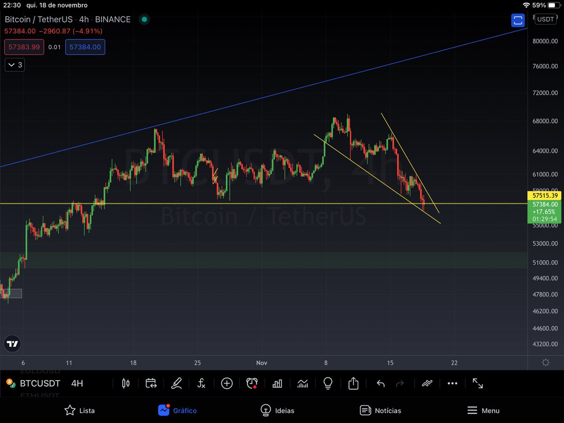Screen dimensions: 564x423
Task: Tap the Bitcoin / TetherUS chart title
Action: 68,19
